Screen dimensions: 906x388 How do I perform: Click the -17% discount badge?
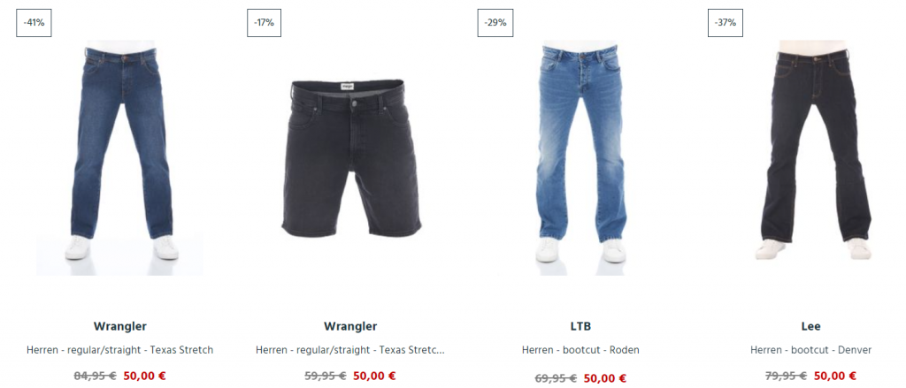coord(264,23)
